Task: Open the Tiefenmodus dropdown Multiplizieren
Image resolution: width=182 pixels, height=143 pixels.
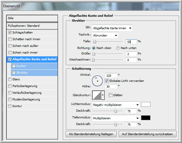Action: (x=116, y=118)
